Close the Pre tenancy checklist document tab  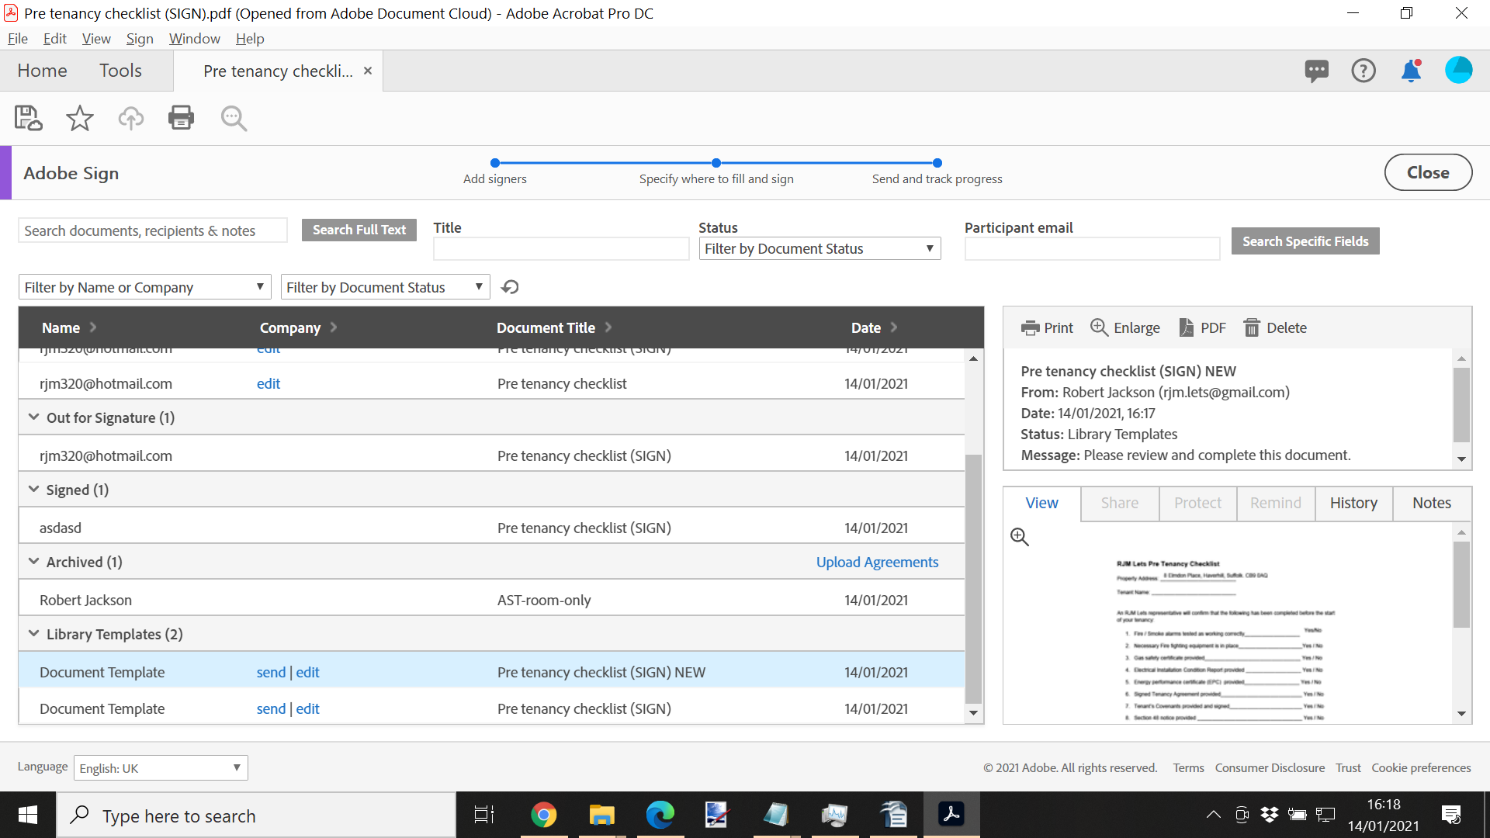(368, 71)
